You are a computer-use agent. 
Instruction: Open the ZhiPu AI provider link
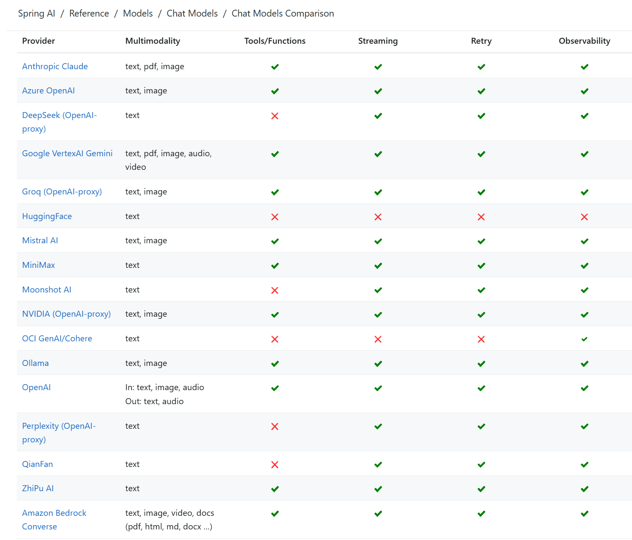coord(38,488)
